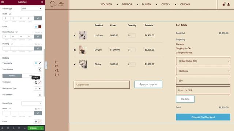Click responsive icon beside Border Radius
234x131 pixels.
(x=16, y=32)
